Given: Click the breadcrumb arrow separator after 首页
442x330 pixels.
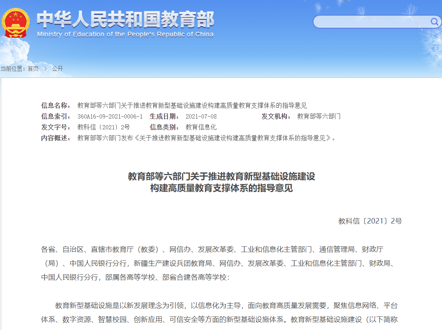Looking at the screenshot, I should click(45, 69).
